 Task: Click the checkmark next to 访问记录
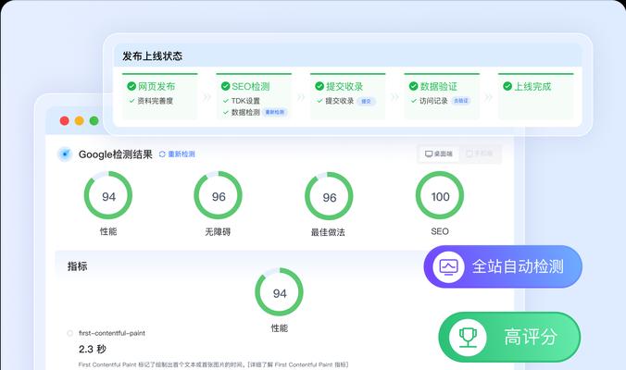click(x=414, y=101)
